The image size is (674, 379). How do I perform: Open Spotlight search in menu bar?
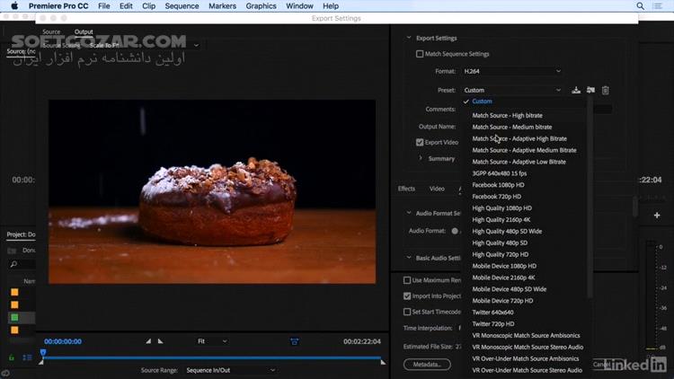point(640,6)
